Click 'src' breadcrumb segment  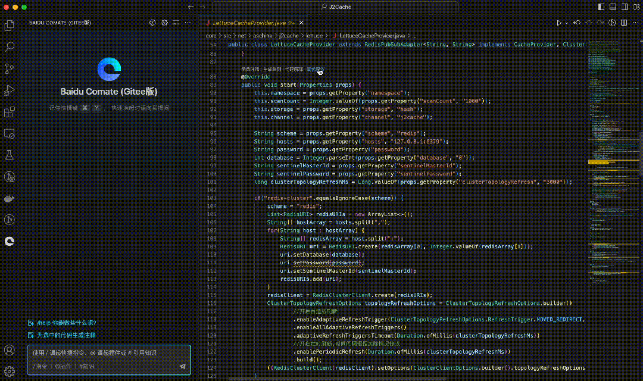(227, 36)
